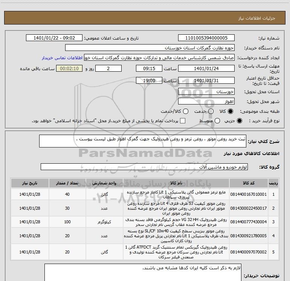This screenshot has height=281, width=290.
Task: Click the عدد unit in row 2
Action: 104,208
